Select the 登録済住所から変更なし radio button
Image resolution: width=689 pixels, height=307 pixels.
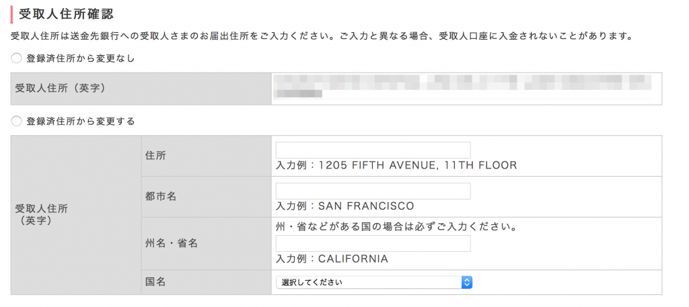[x=16, y=58]
